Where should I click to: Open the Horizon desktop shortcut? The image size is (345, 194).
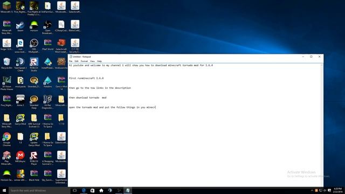click(34, 26)
